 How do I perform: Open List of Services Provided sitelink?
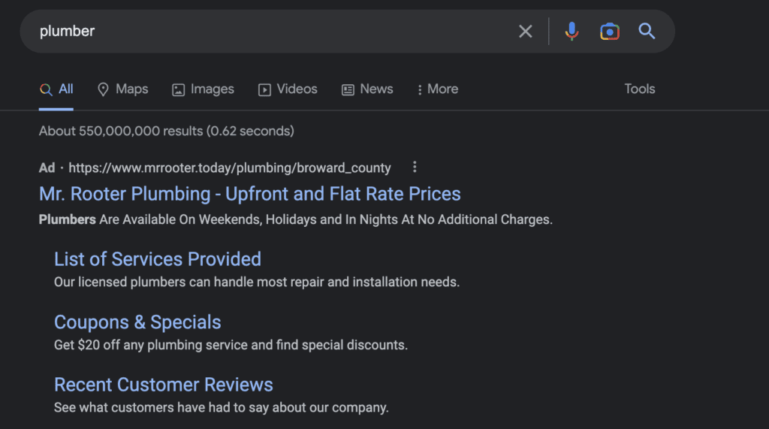pyautogui.click(x=158, y=259)
